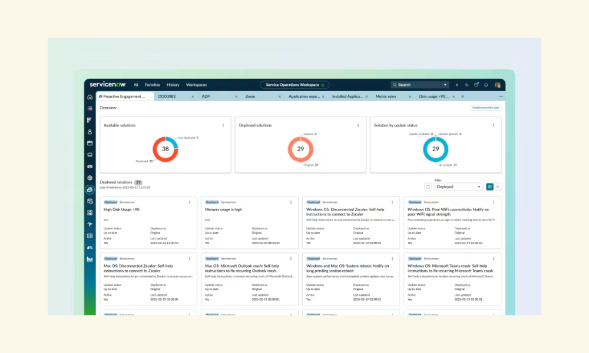Click the ServiceNow logo
Viewport: 589px width, 353px height.
tap(107, 84)
